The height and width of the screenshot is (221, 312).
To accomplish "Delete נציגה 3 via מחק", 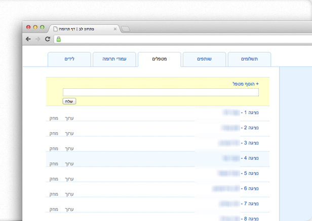I will pos(54,149).
